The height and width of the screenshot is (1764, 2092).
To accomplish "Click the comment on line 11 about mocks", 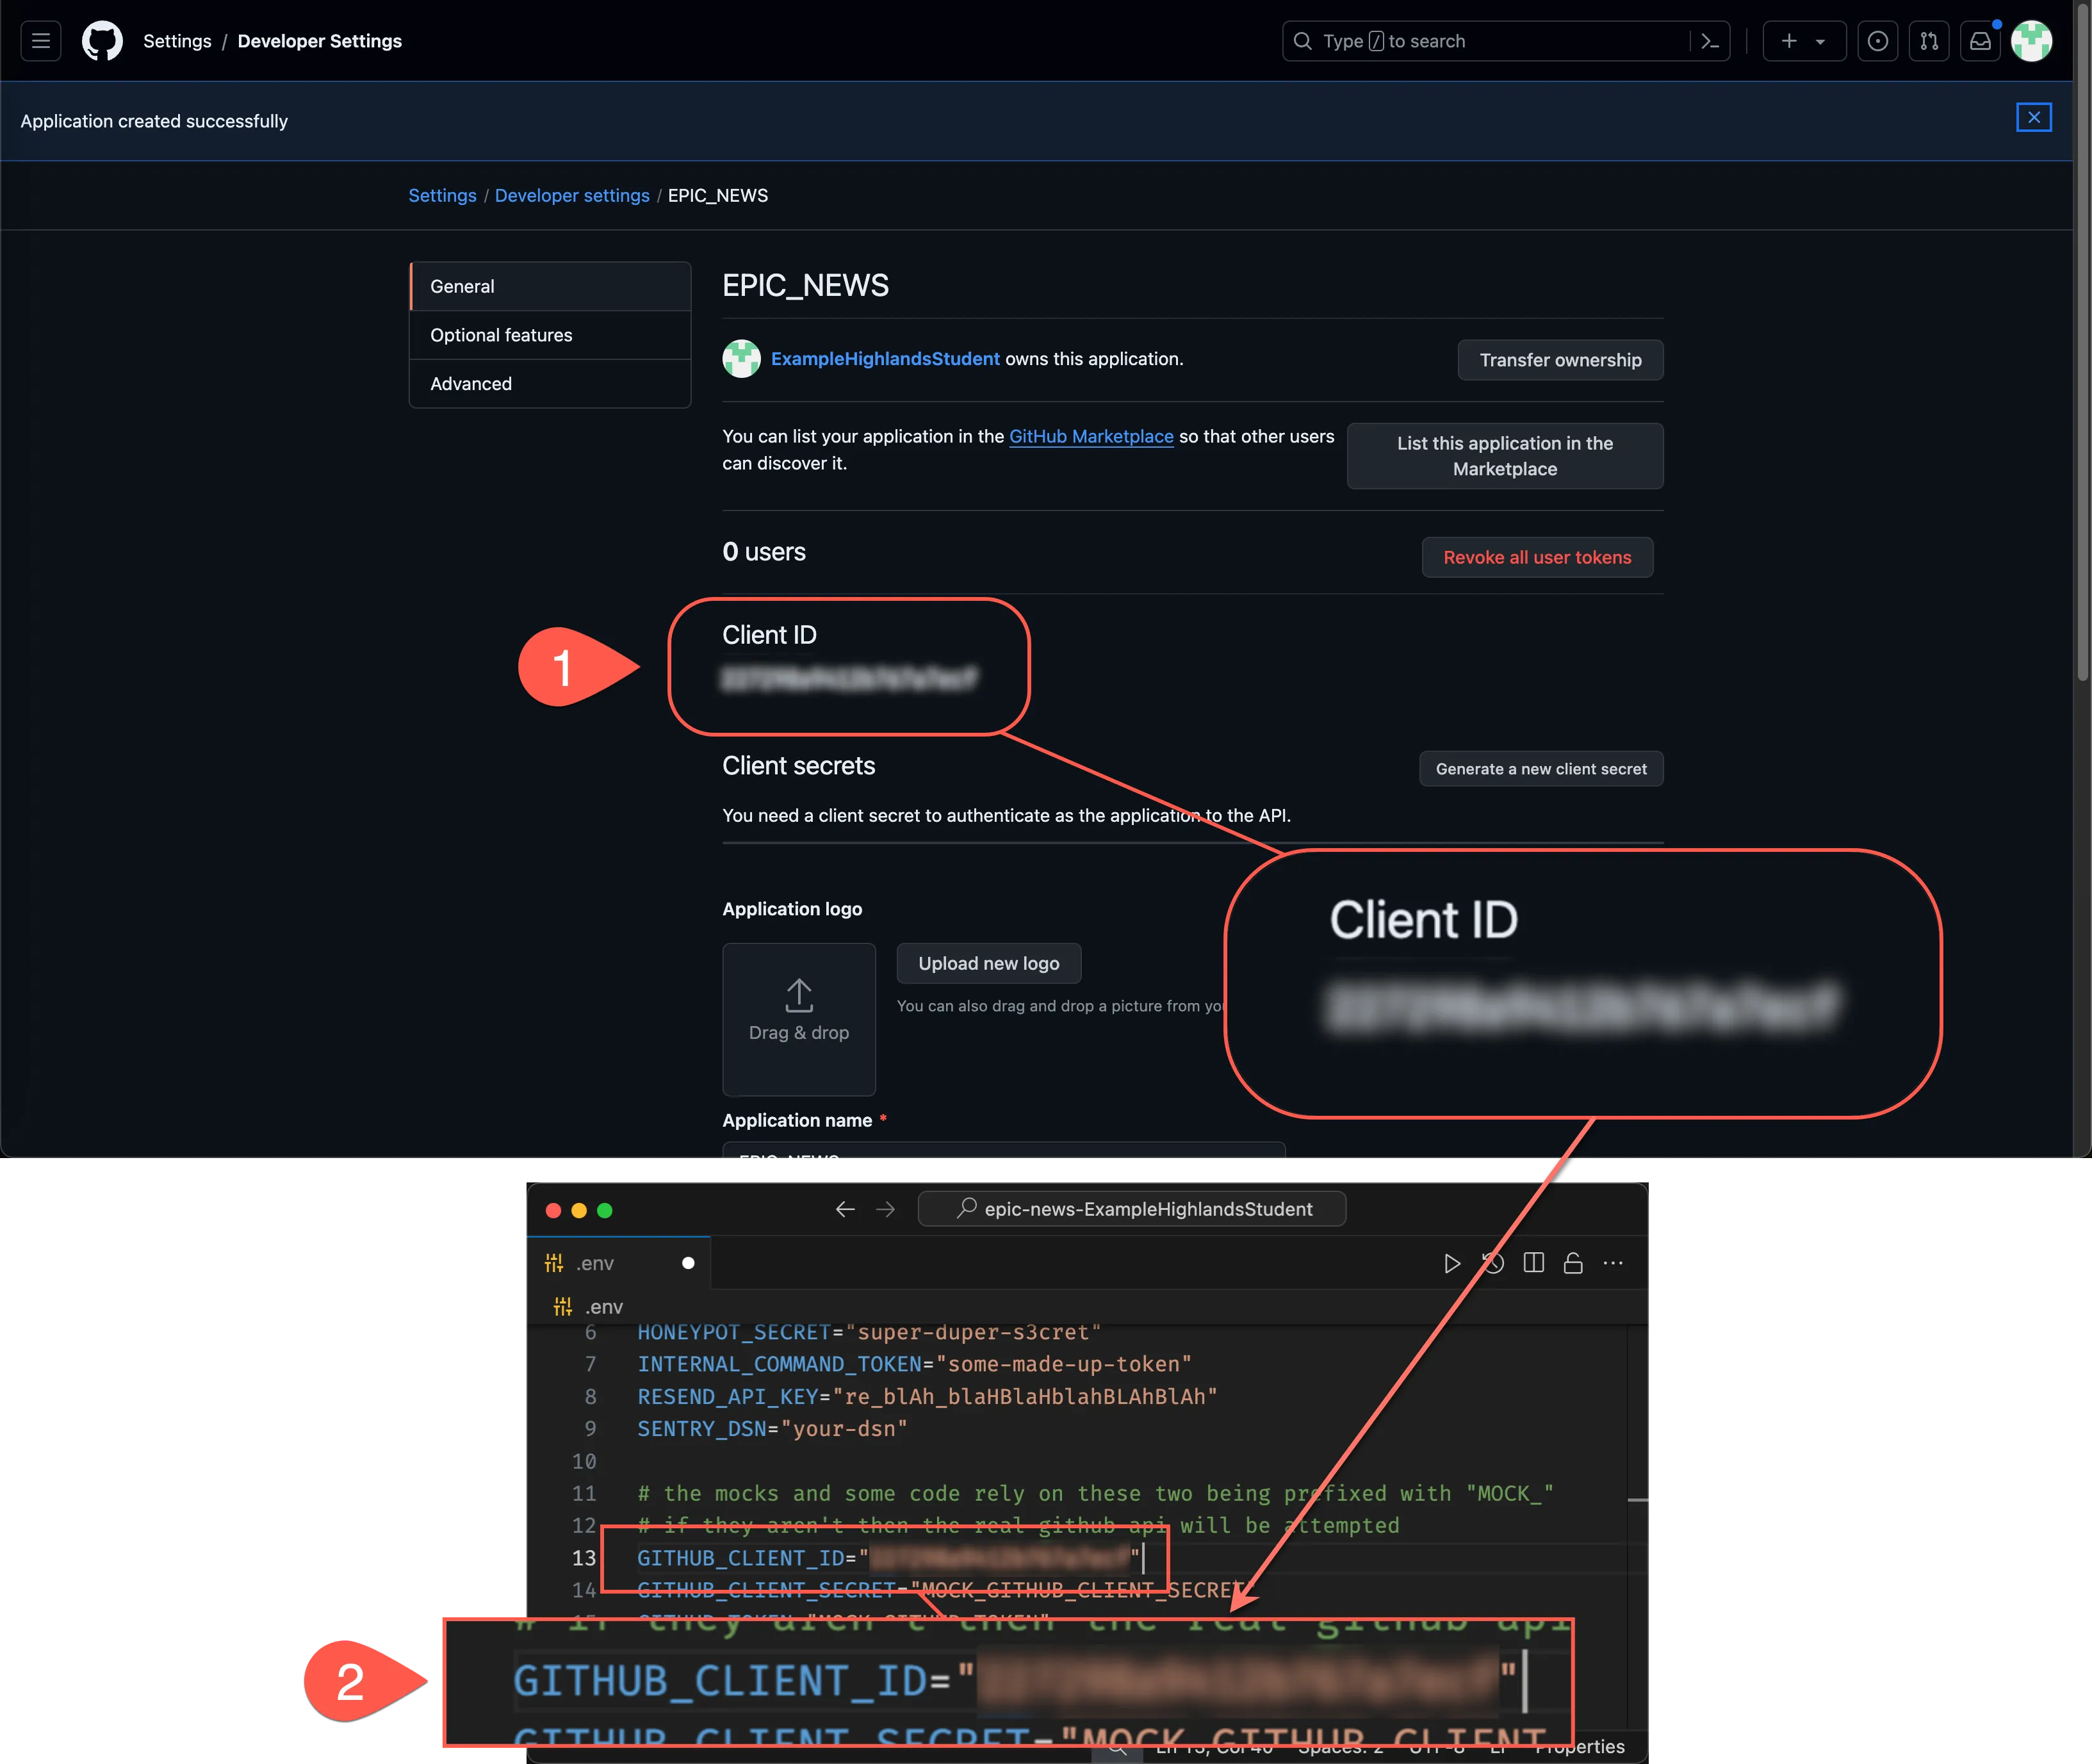I will coord(1095,1493).
